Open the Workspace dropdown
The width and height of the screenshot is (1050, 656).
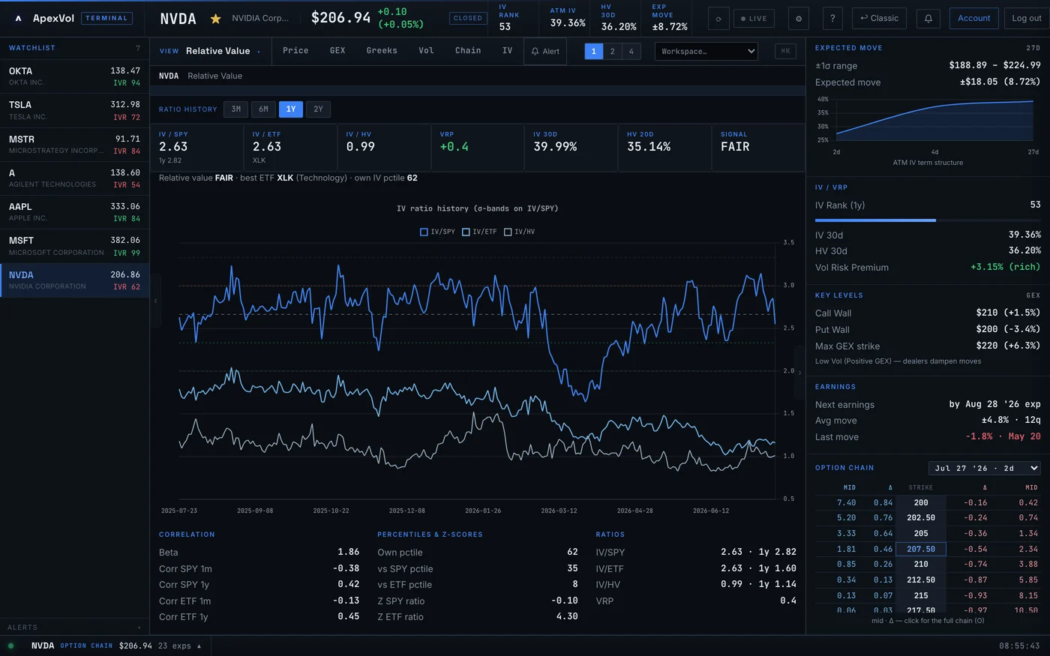point(706,51)
